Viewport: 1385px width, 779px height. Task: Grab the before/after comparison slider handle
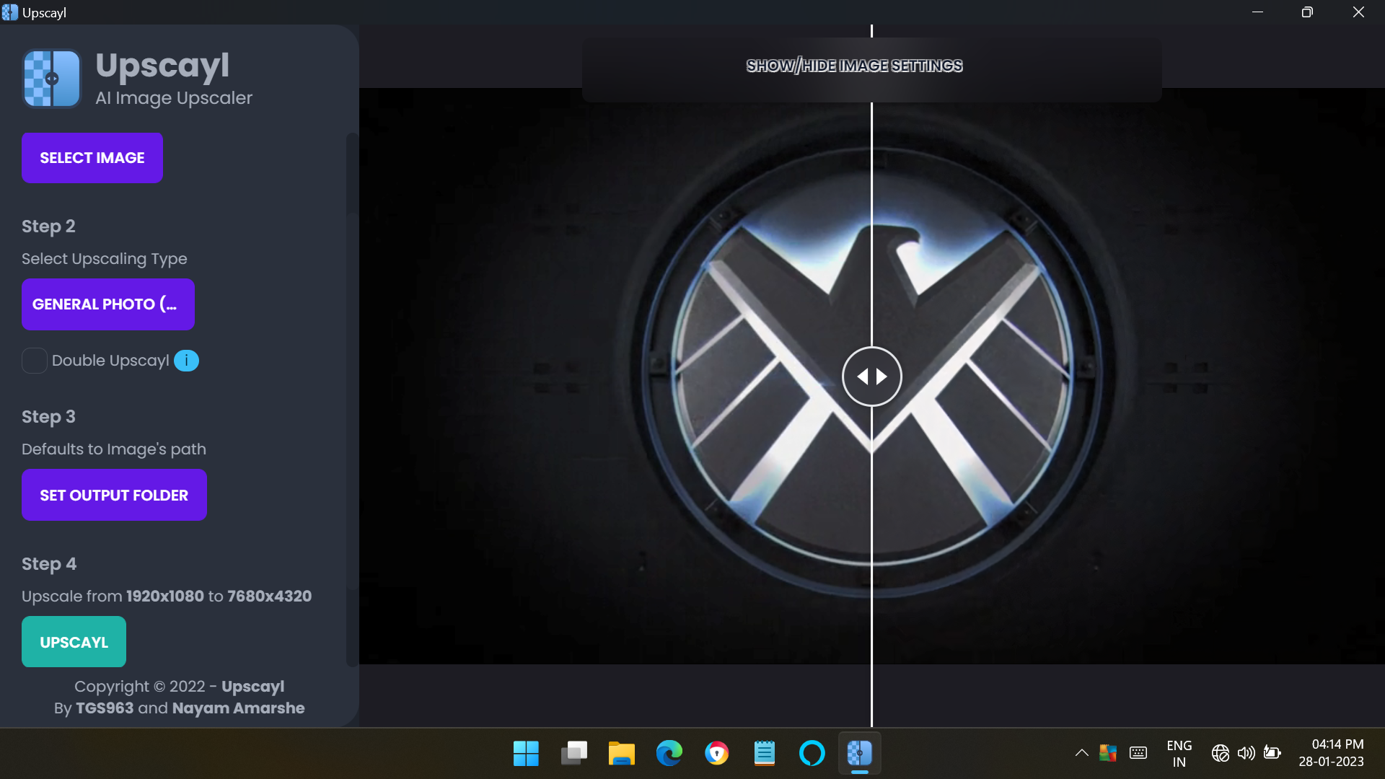[x=871, y=377]
